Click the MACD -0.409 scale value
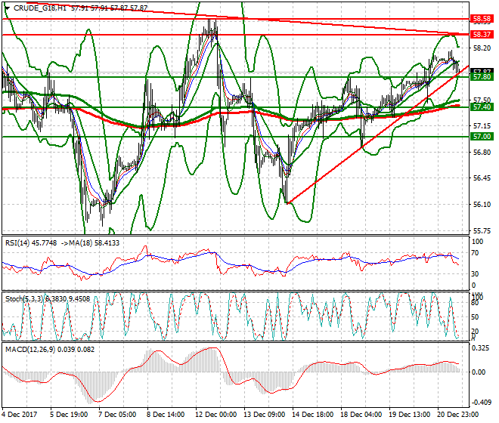This screenshot has width=499, height=423. tap(481, 403)
